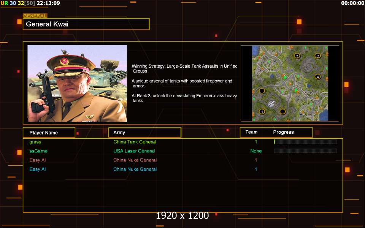Click the Winning Strategy description text
The width and height of the screenshot is (365, 228).
[185, 68]
